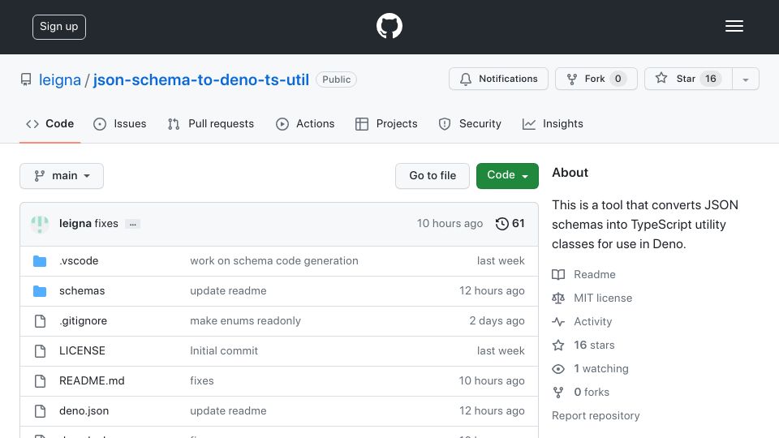Viewport: 779px width, 438px height.
Task: Switch to the Issues tab
Action: (x=120, y=123)
